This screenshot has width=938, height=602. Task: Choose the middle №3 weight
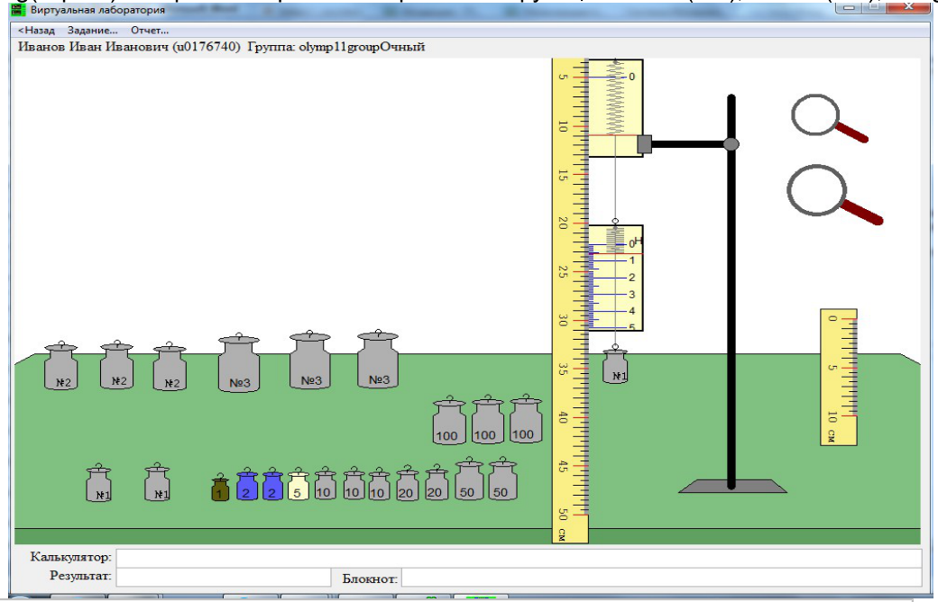[310, 360]
